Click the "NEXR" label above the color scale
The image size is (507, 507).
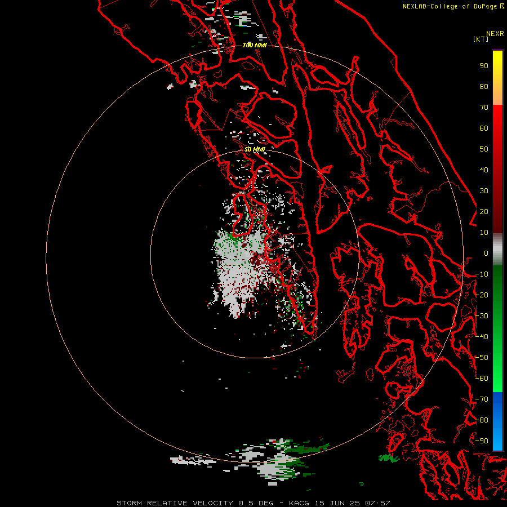[495, 34]
